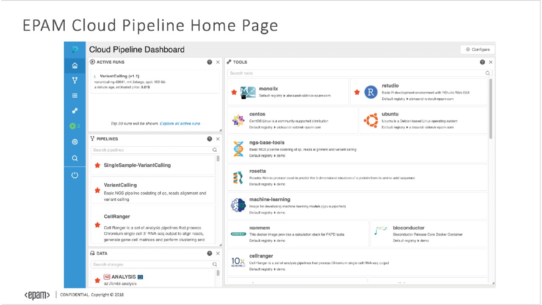Toggle star on CellRanger pipeline
This screenshot has width=542, height=305.
coord(97,225)
